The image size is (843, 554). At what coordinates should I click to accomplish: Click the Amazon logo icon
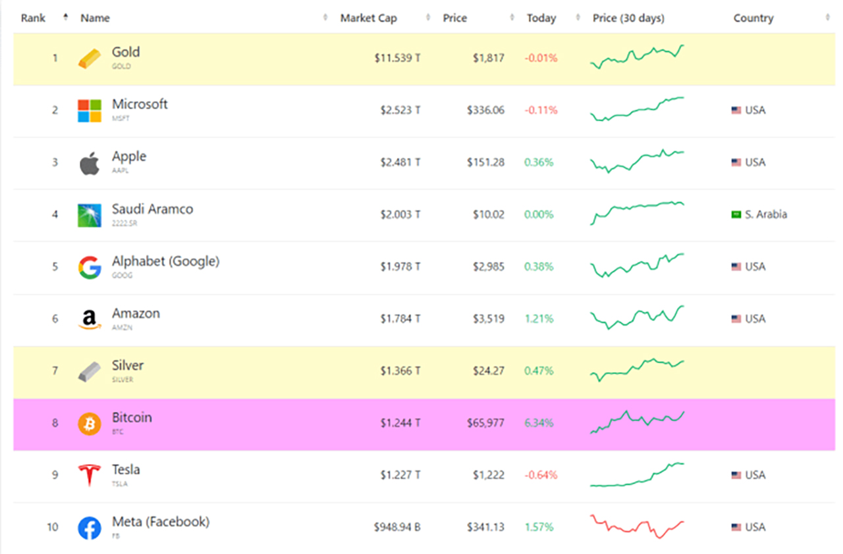coord(90,320)
